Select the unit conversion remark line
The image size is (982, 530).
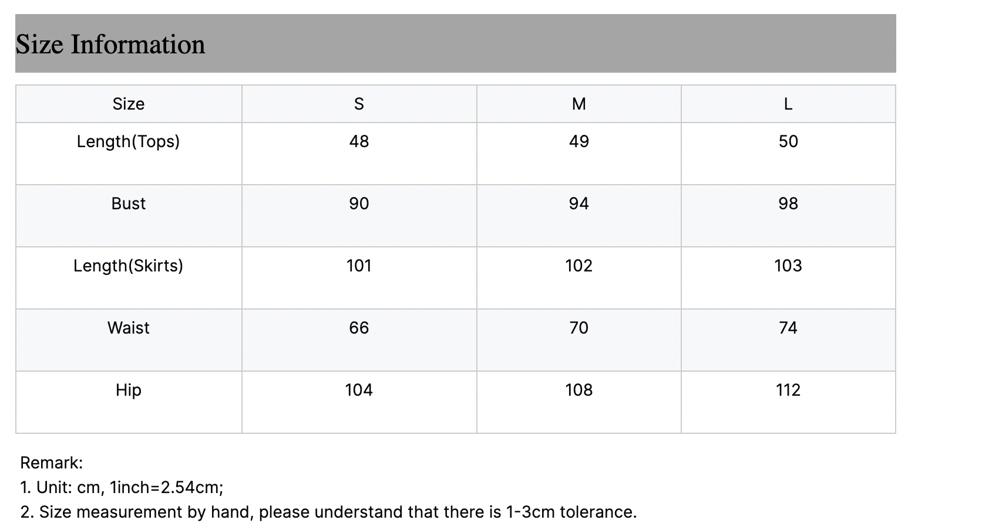coord(122,487)
